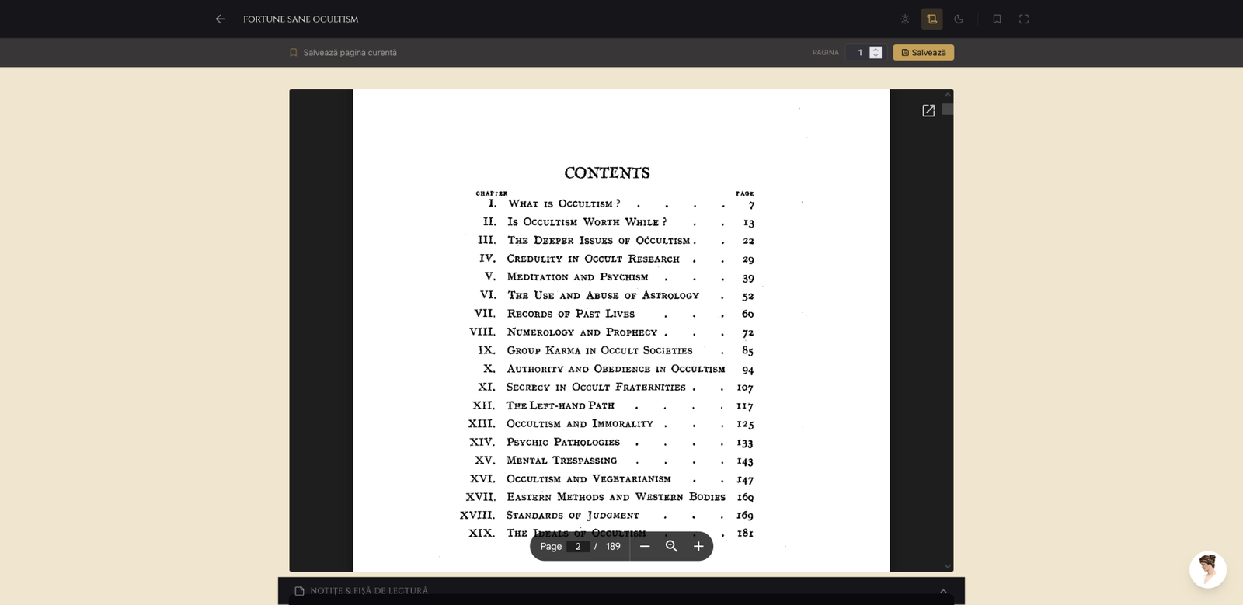Click "Standards of Judgment" entry
The image size is (1243, 605).
(x=573, y=516)
